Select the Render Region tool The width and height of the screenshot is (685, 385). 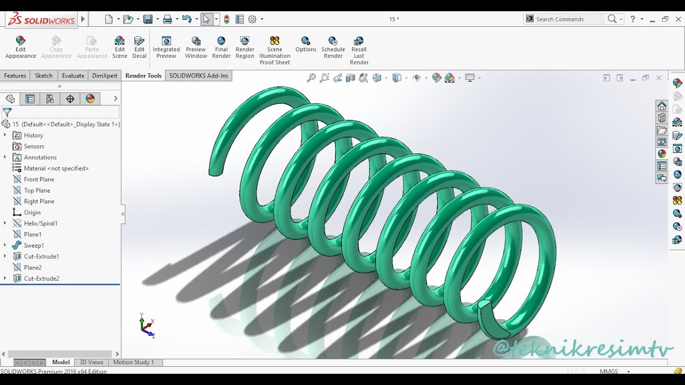click(245, 48)
